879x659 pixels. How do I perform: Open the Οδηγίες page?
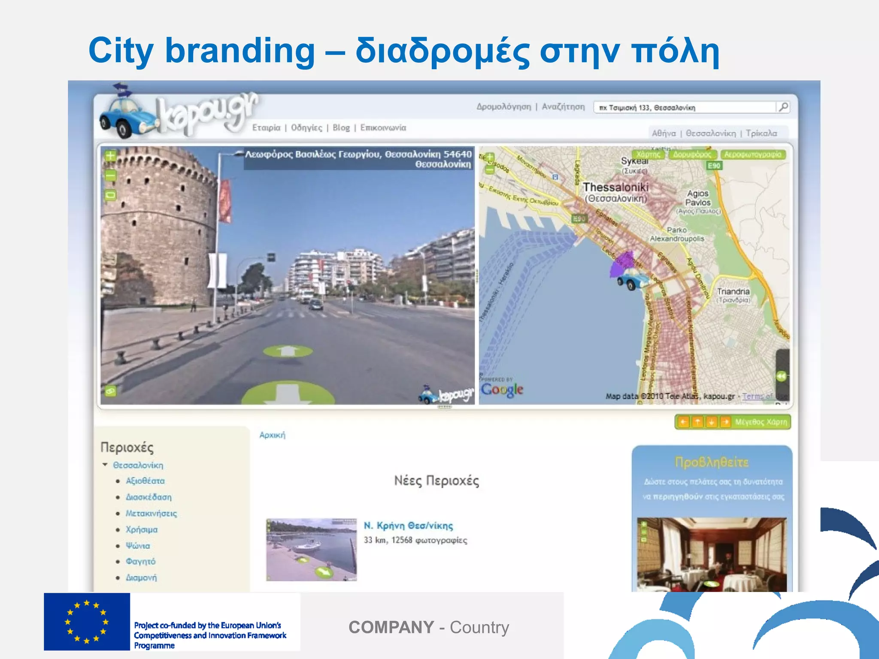tap(306, 127)
